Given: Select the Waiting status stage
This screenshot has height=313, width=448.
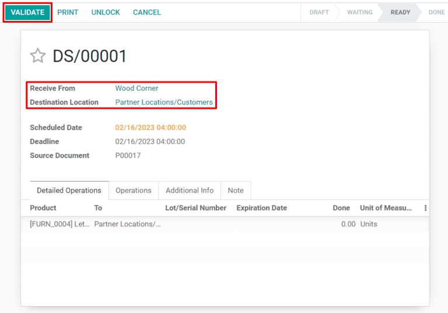Looking at the screenshot, I should (359, 12).
